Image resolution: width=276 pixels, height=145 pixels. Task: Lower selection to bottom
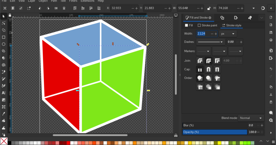(99, 8)
